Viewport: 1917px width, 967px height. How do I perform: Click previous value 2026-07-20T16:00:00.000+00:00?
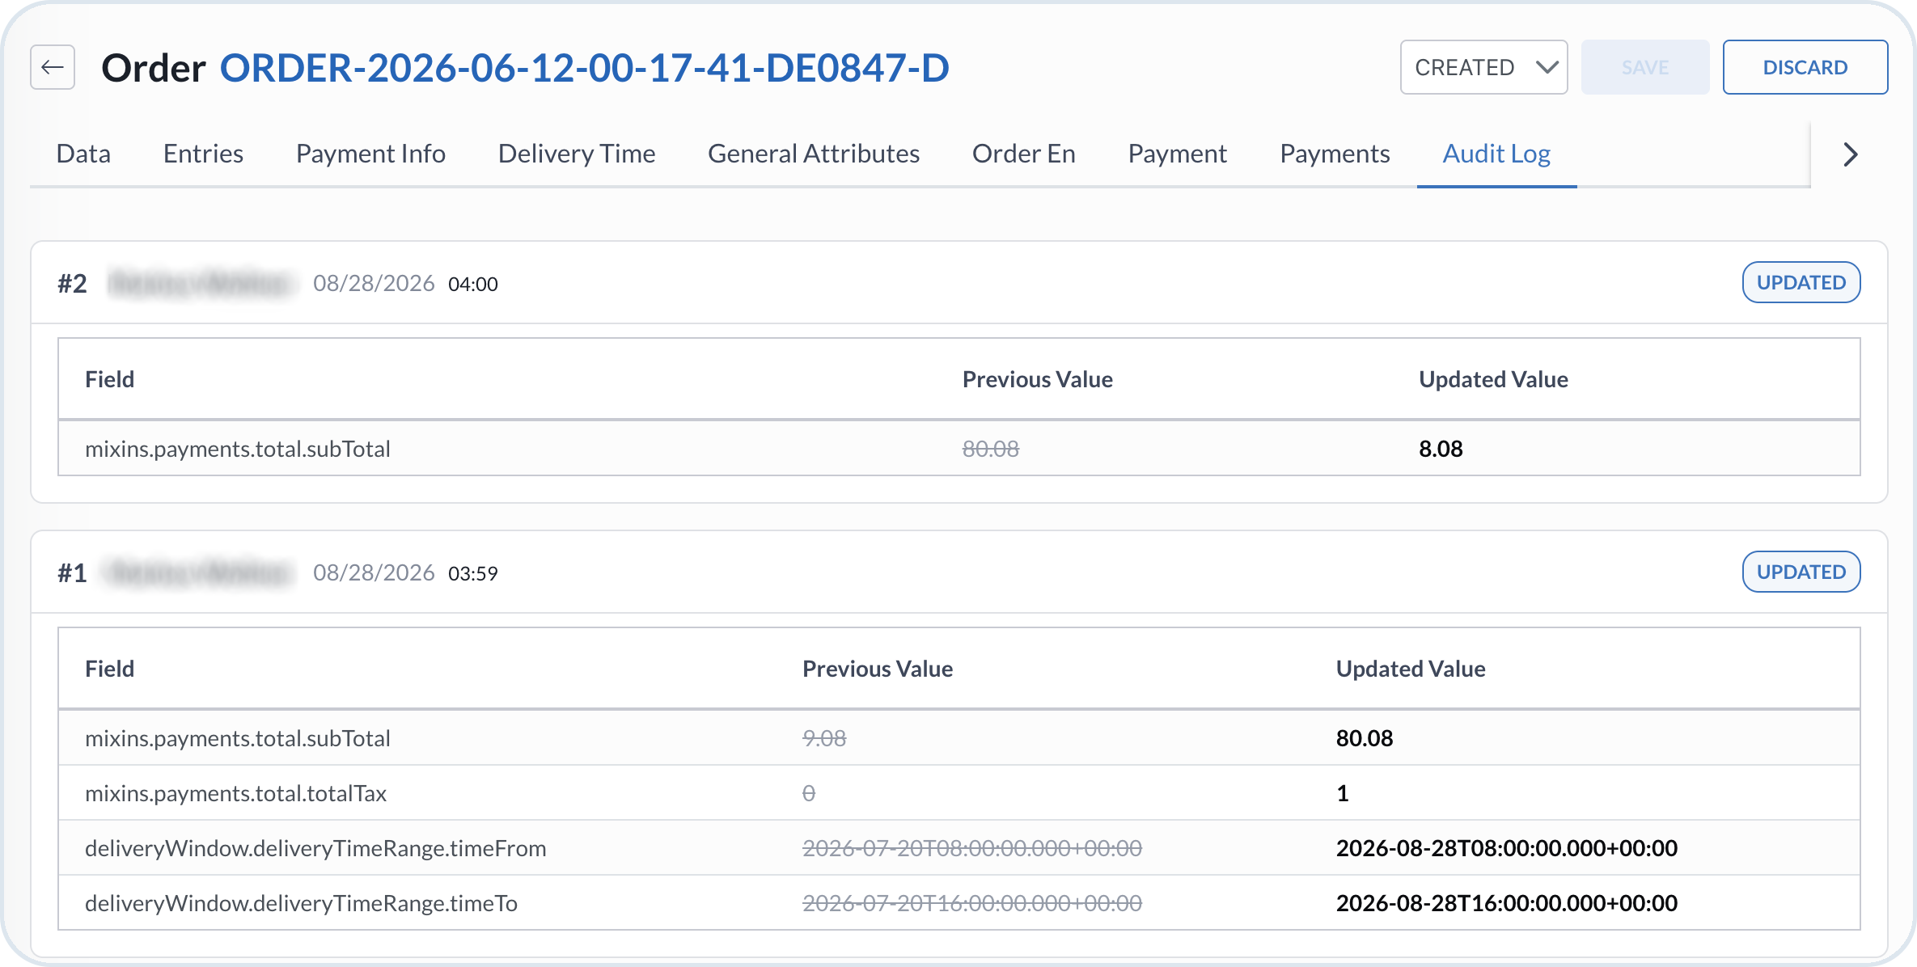coord(972,903)
